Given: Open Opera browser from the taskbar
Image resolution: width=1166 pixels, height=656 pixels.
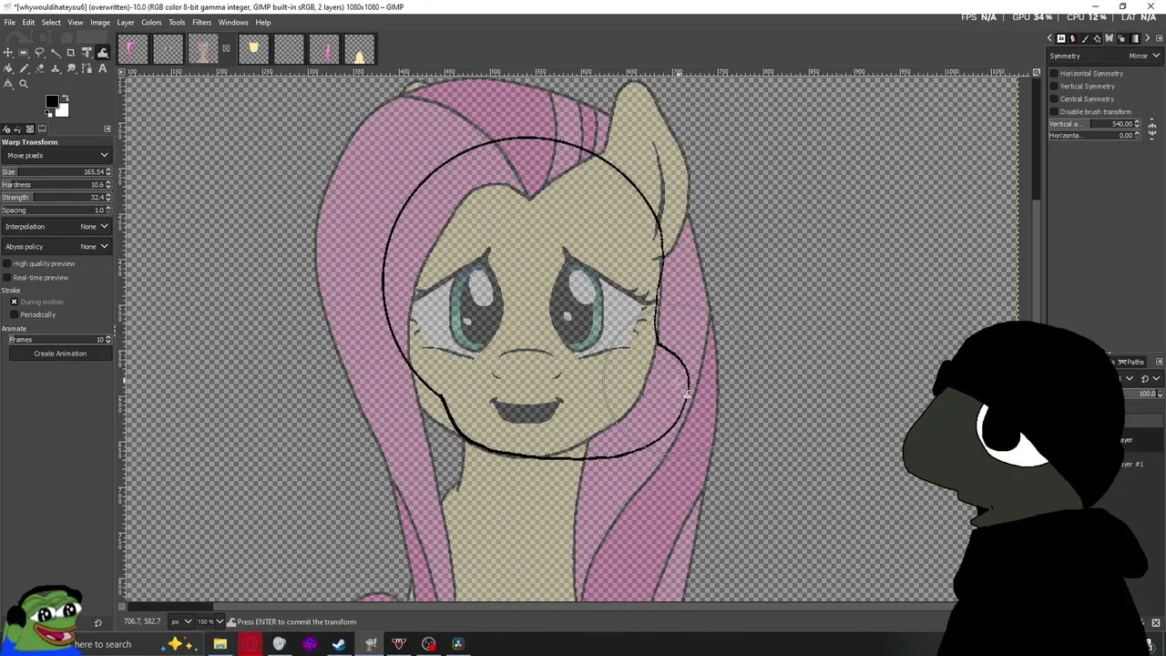Looking at the screenshot, I should tap(250, 644).
